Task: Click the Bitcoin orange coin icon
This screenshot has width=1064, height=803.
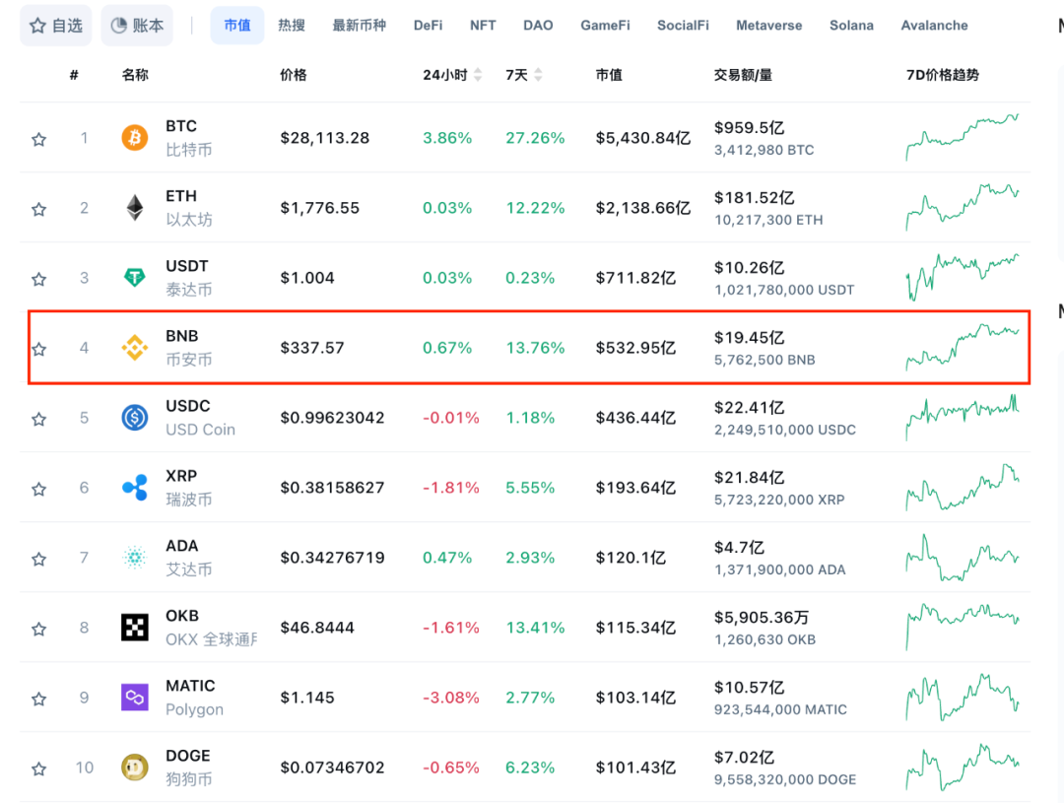Action: tap(134, 138)
